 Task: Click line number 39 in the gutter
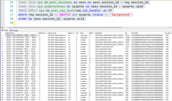(11, 23)
